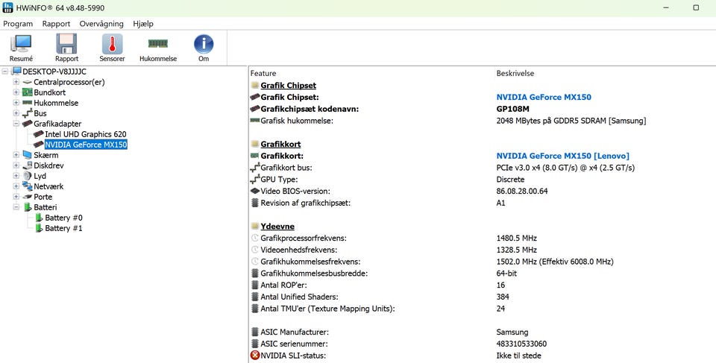716x363 pixels.
Task: Click the Netværk network icon
Action: coord(28,186)
